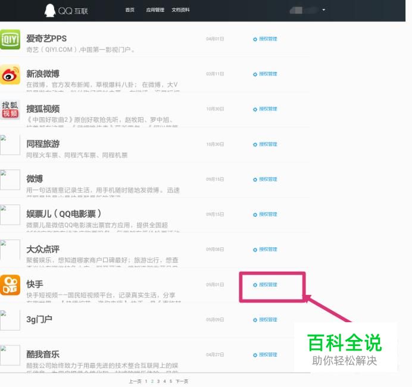The width and height of the screenshot is (412, 387).
Task: Click the gear icon in 大众点评 row
Action: pos(255,250)
